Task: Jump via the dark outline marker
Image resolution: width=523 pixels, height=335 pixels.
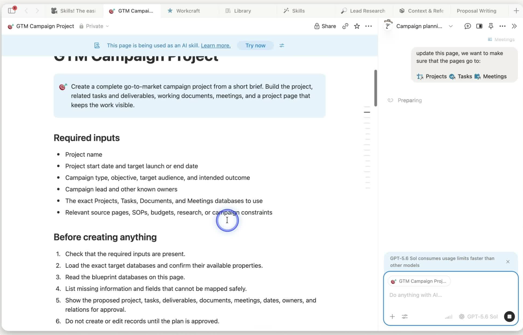Action: [x=367, y=112]
